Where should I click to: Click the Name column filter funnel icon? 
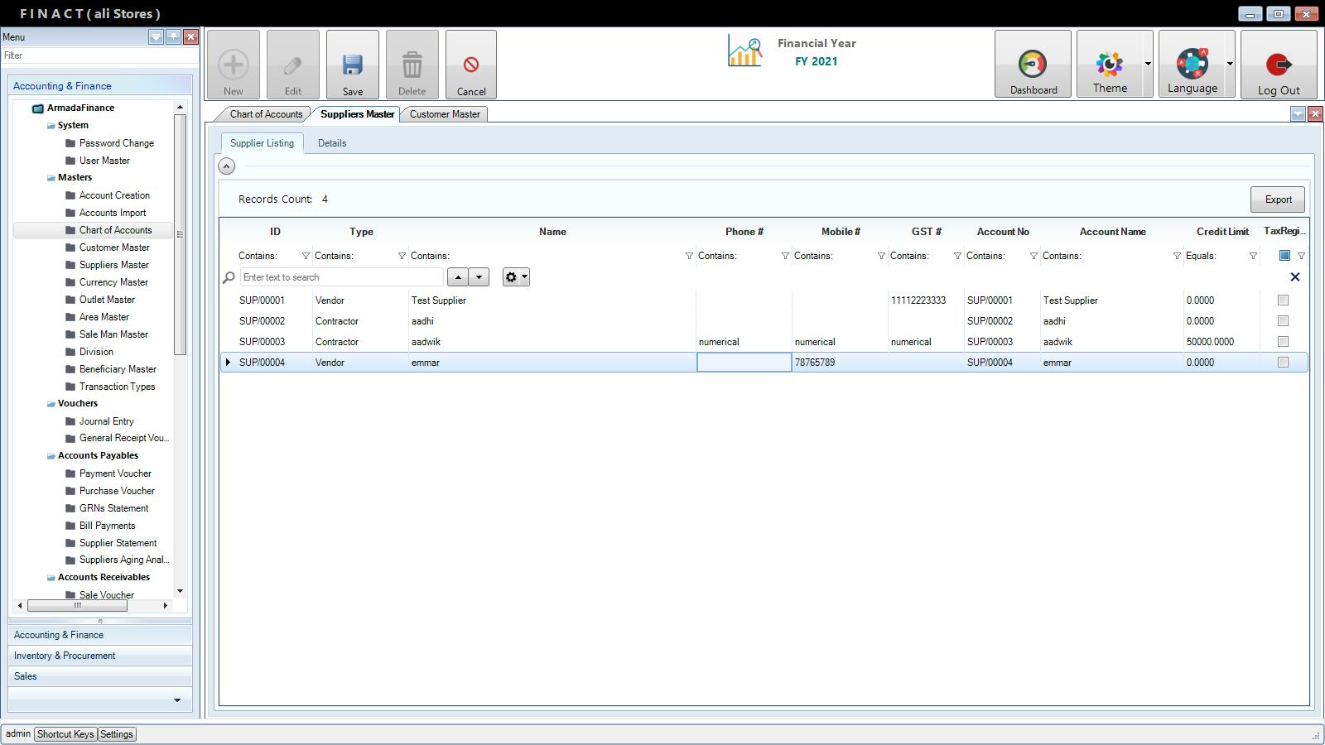point(689,257)
